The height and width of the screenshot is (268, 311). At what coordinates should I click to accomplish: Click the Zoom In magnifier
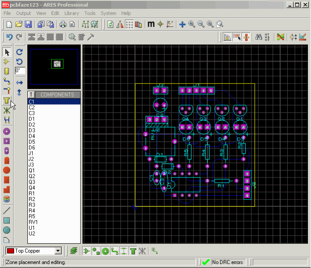[192, 24]
